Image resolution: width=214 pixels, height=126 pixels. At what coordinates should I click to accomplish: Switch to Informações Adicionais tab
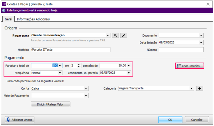pyautogui.click(x=33, y=19)
